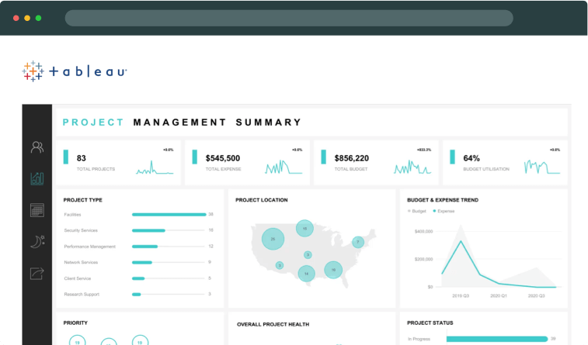
Task: Click the Project Location heading
Action: click(x=261, y=200)
